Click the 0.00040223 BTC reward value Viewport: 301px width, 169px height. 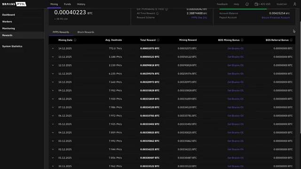(x=73, y=13)
